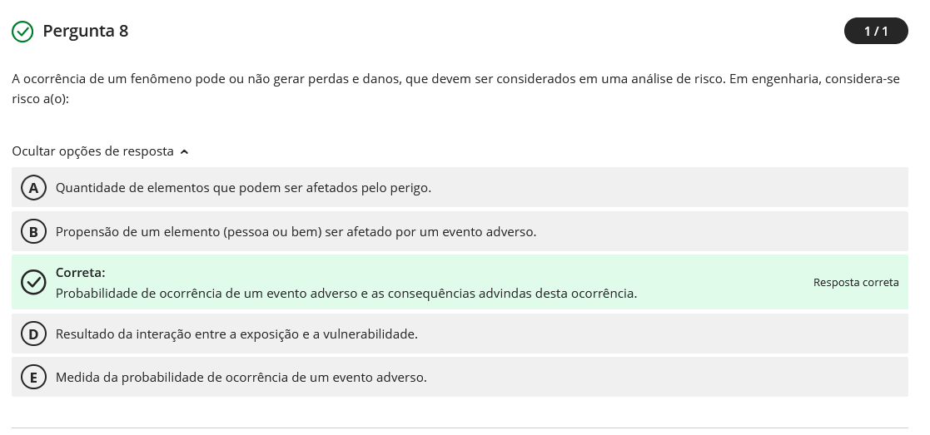Click the 'risco a(o):' line of the question
Viewport: 930px width, 435px height.
tap(40, 99)
